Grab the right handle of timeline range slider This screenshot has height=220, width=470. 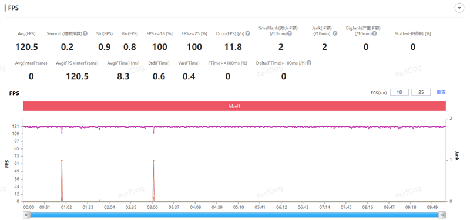[x=442, y=215]
